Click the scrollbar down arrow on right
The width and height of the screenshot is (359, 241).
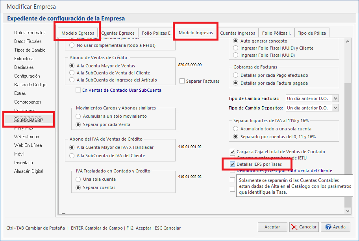tap(347, 211)
